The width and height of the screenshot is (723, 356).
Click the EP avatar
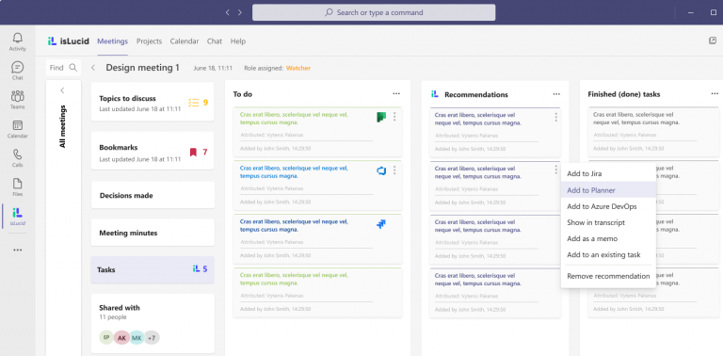(106, 337)
